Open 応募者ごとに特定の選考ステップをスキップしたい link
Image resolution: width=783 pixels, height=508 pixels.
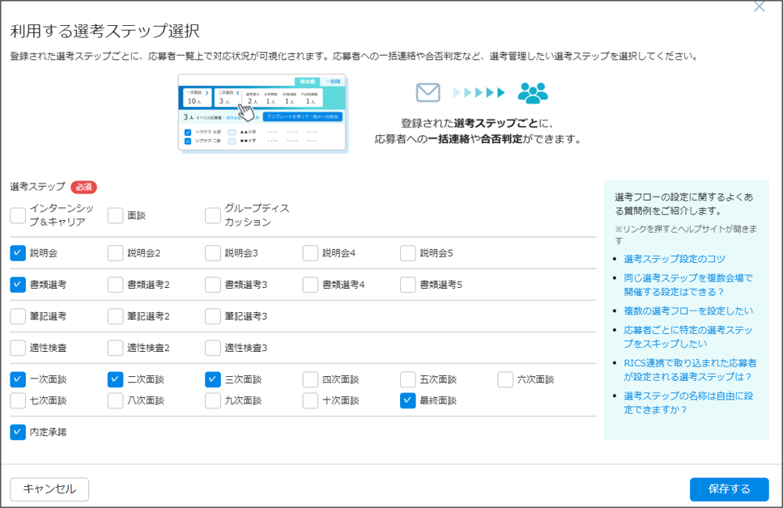coord(688,337)
